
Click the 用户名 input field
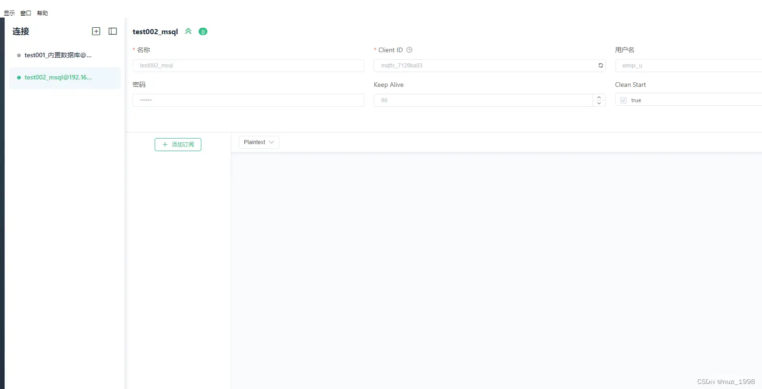689,66
